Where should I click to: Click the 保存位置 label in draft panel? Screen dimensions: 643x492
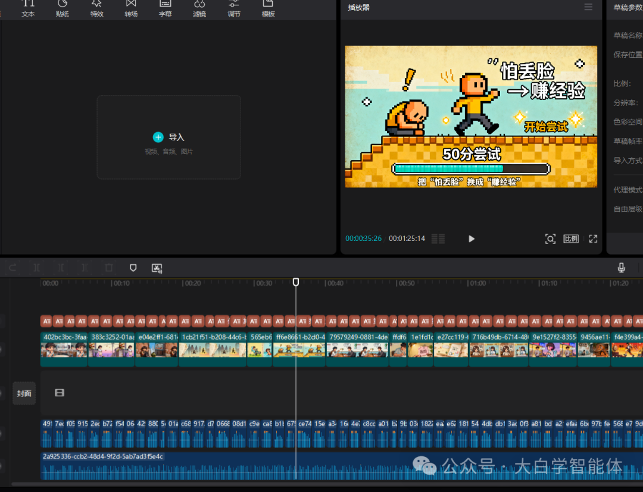point(628,55)
